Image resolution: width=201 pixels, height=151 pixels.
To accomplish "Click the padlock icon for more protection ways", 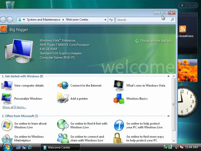I will [117, 138].
